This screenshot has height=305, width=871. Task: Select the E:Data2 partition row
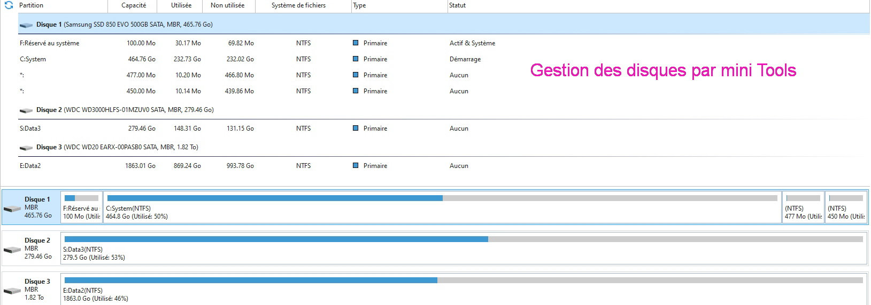click(30, 166)
